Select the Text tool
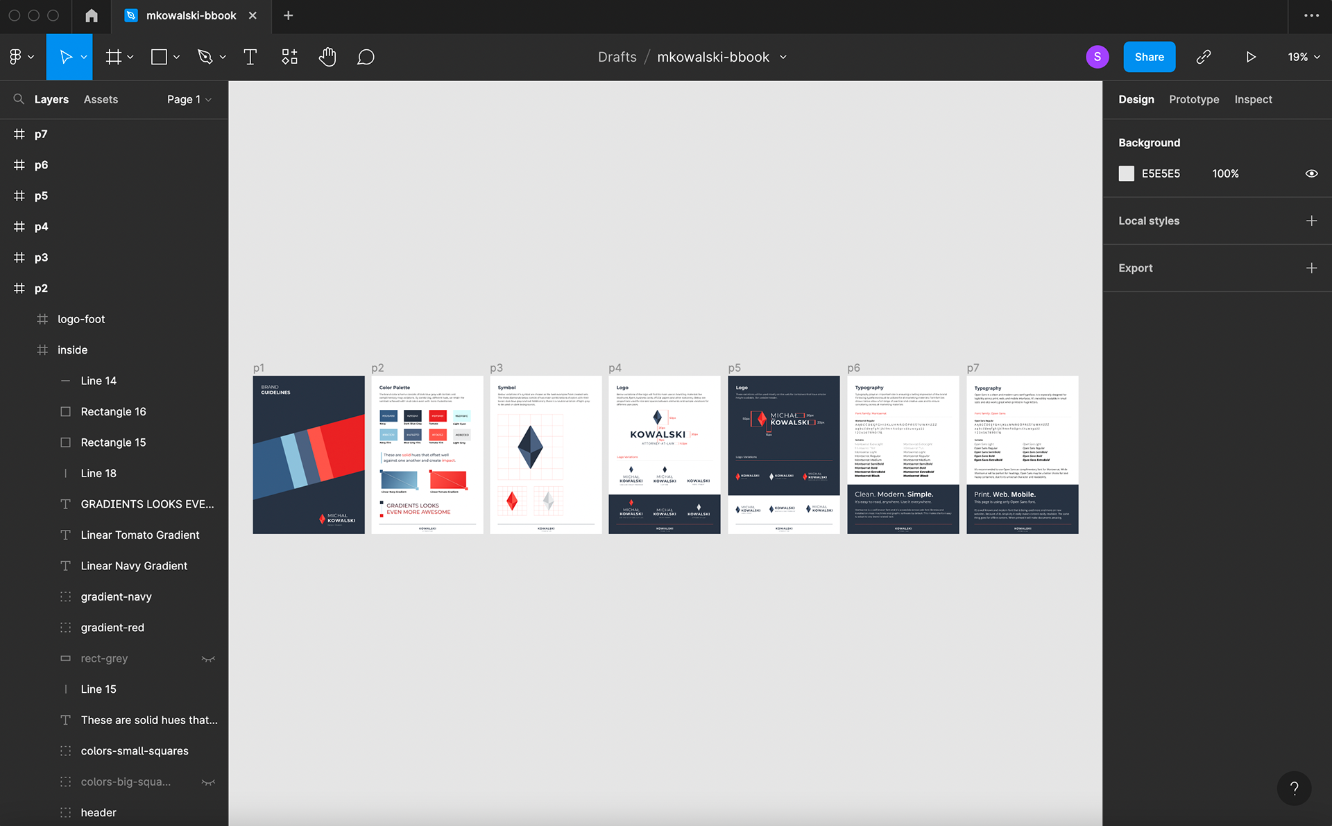Viewport: 1332px width, 826px height. pos(250,57)
